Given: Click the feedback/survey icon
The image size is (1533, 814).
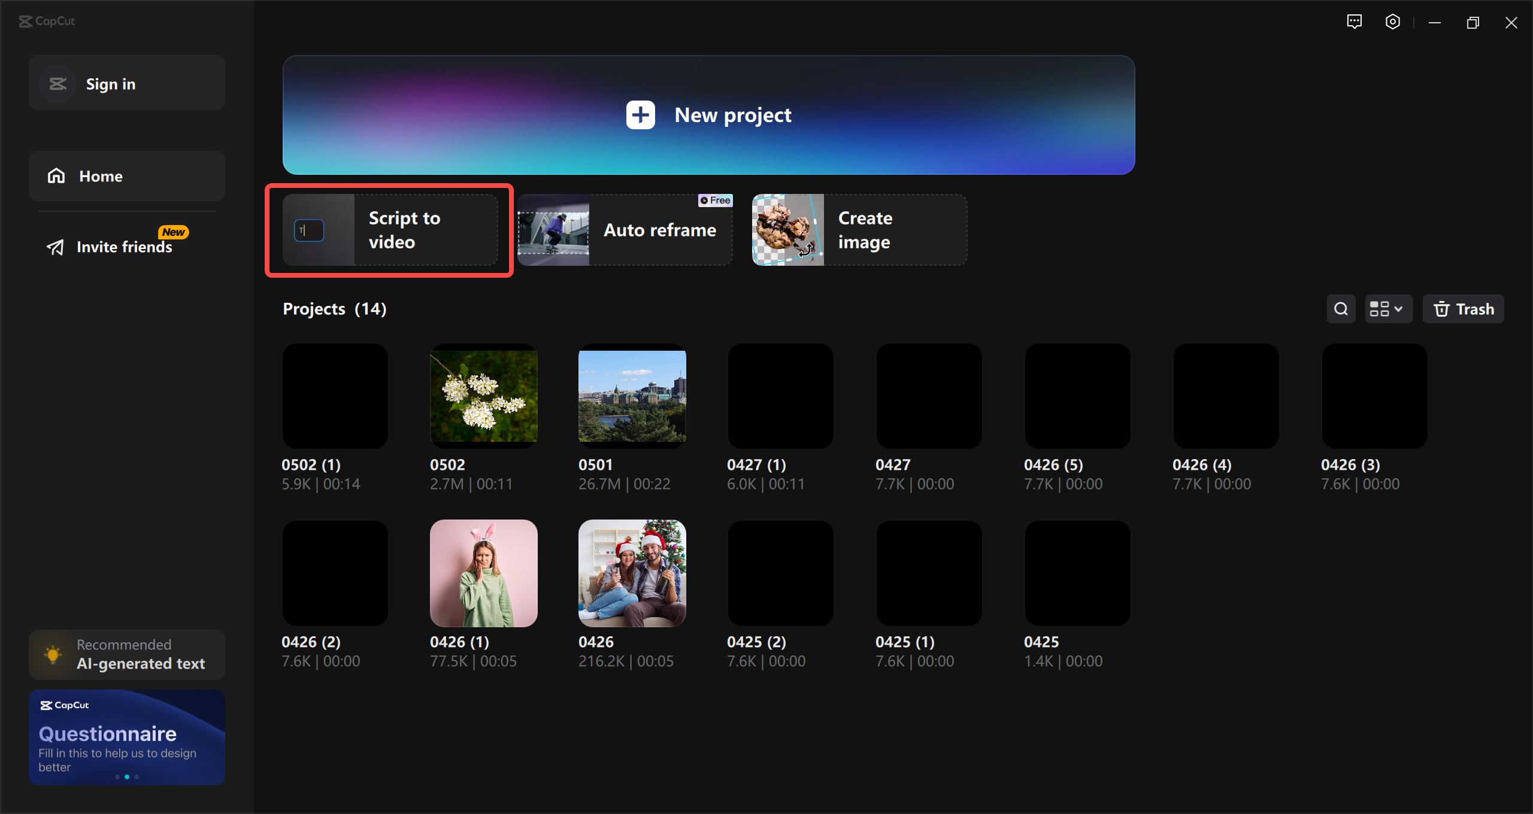Looking at the screenshot, I should [1353, 20].
